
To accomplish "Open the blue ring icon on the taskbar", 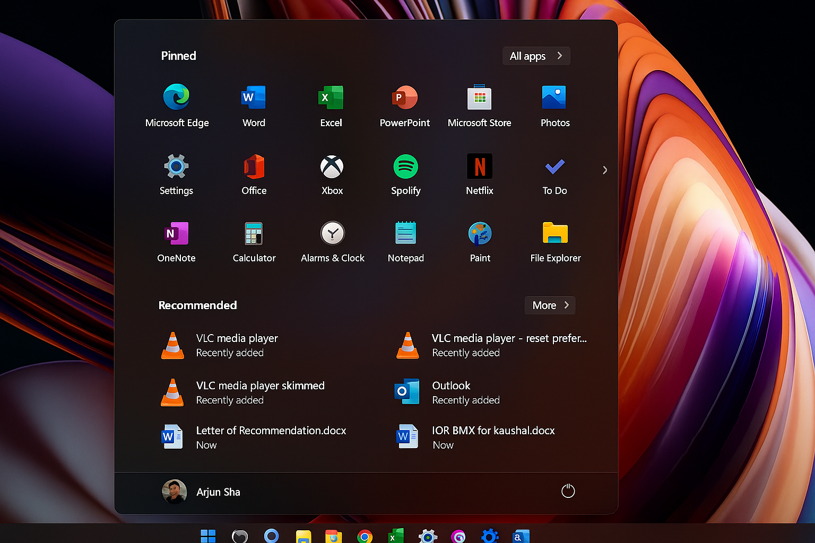I will pyautogui.click(x=271, y=536).
